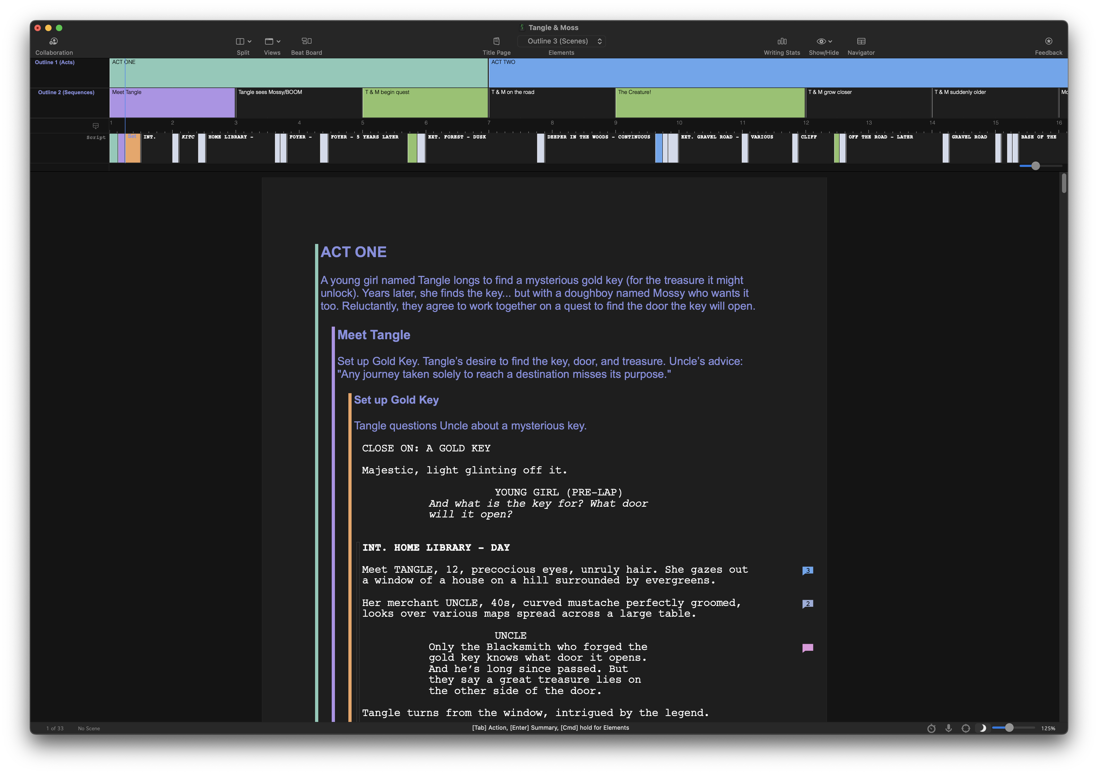This screenshot has width=1098, height=774.
Task: Open Writing Stats
Action: tap(781, 45)
